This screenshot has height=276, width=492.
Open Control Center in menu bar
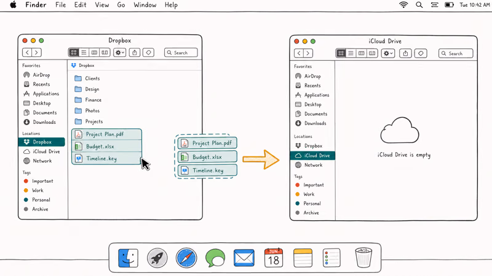(435, 5)
